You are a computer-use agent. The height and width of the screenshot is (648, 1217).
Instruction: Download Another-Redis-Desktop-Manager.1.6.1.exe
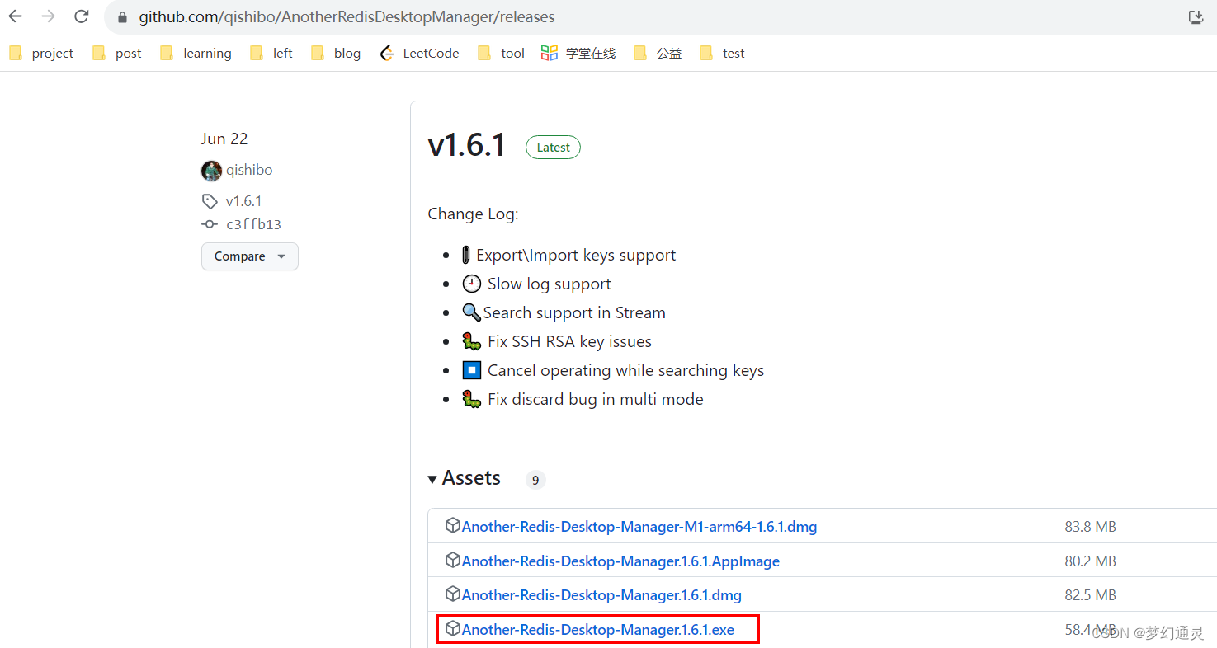tap(598, 630)
